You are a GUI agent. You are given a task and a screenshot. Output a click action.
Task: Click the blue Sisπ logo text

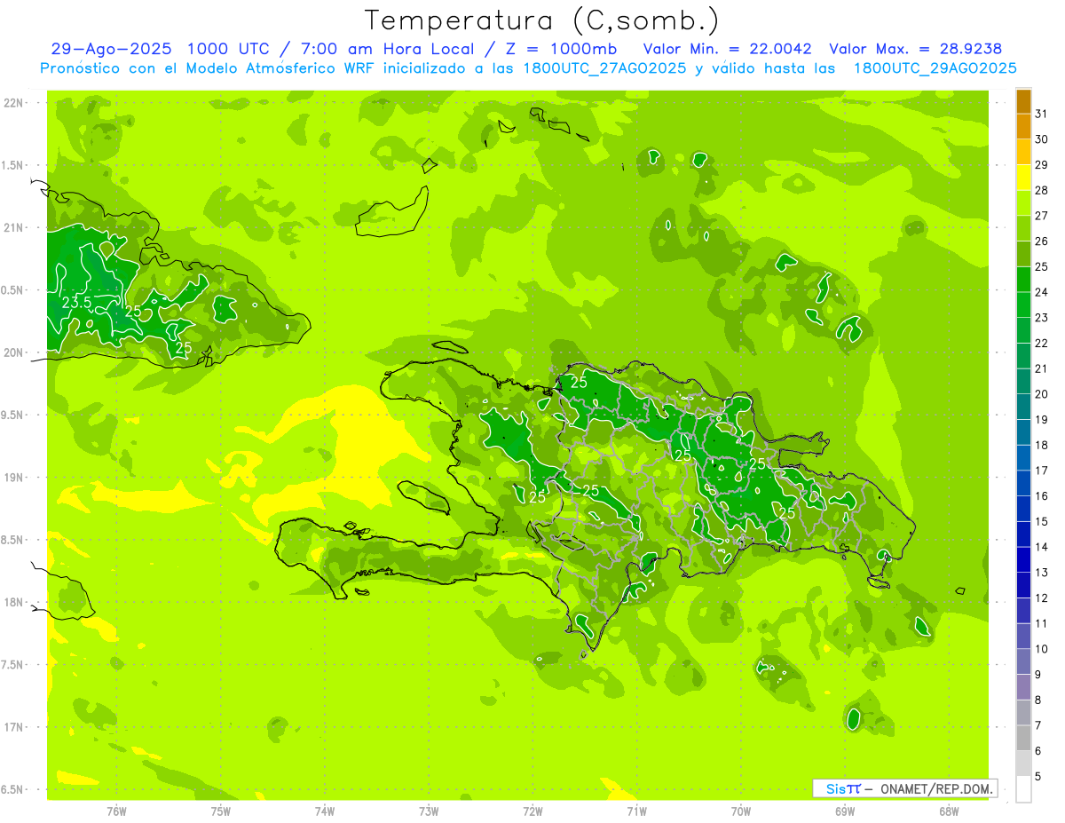tap(842, 788)
